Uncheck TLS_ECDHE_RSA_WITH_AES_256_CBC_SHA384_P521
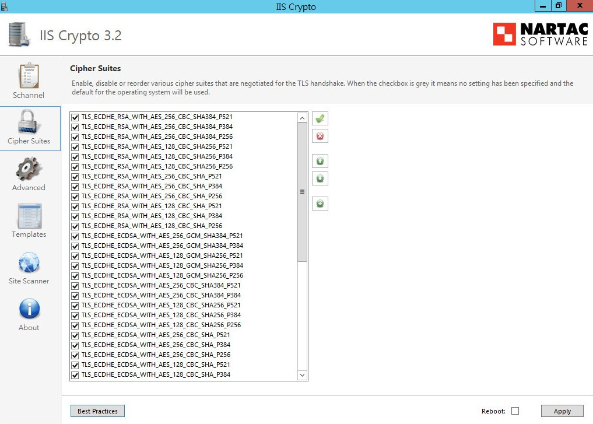 pos(75,117)
